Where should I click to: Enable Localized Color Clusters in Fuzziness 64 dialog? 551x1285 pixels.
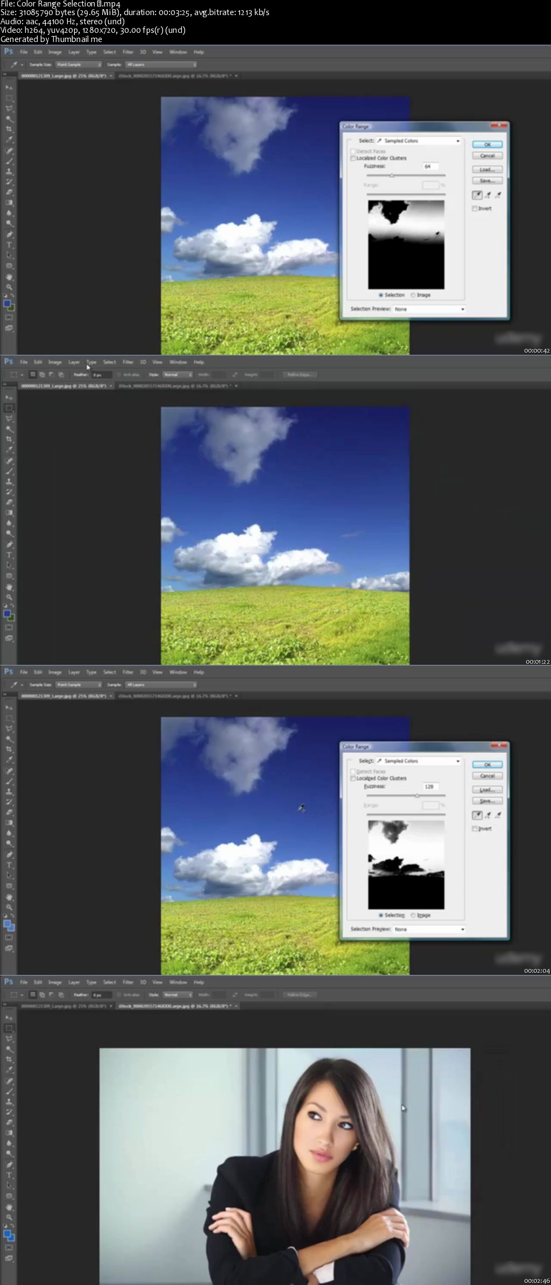353,158
